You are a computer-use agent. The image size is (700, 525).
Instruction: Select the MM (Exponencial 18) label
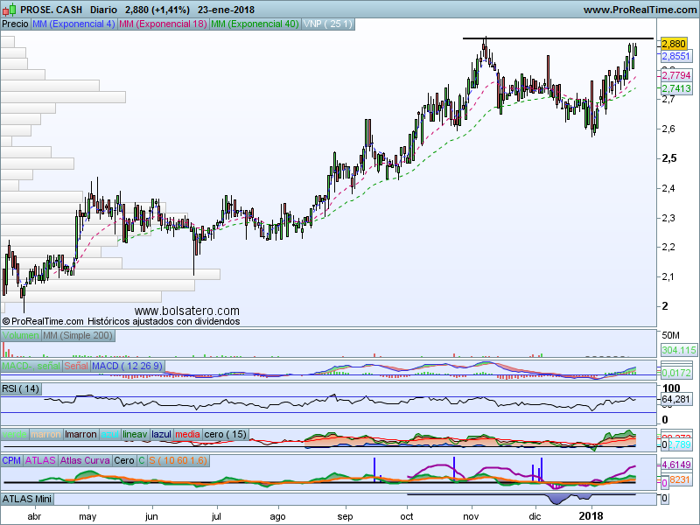[x=163, y=24]
